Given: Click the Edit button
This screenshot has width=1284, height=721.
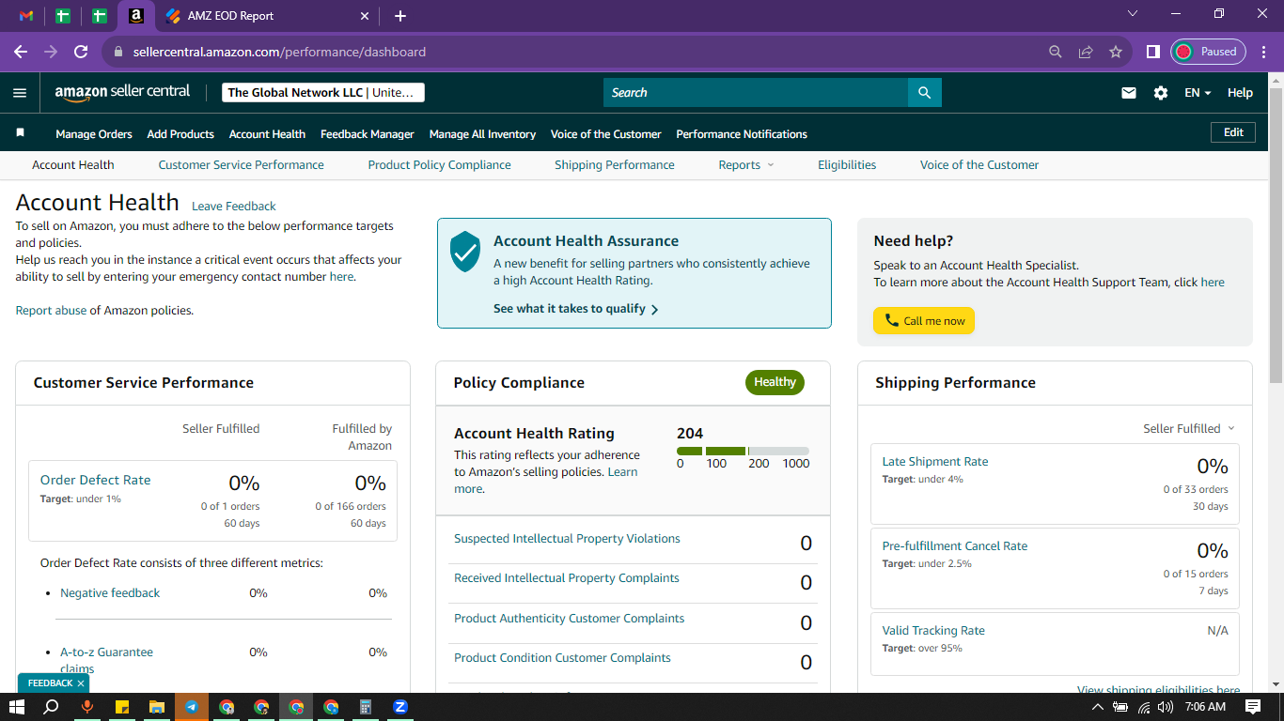Looking at the screenshot, I should (x=1233, y=132).
